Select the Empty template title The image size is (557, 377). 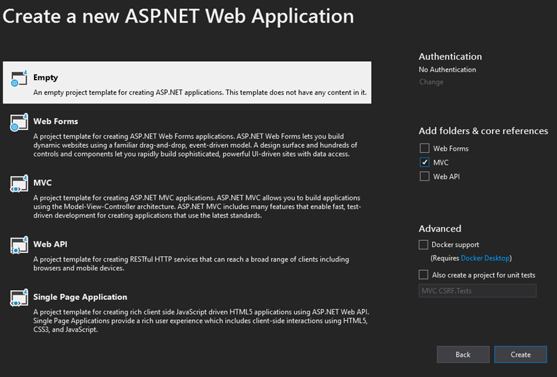coord(45,78)
